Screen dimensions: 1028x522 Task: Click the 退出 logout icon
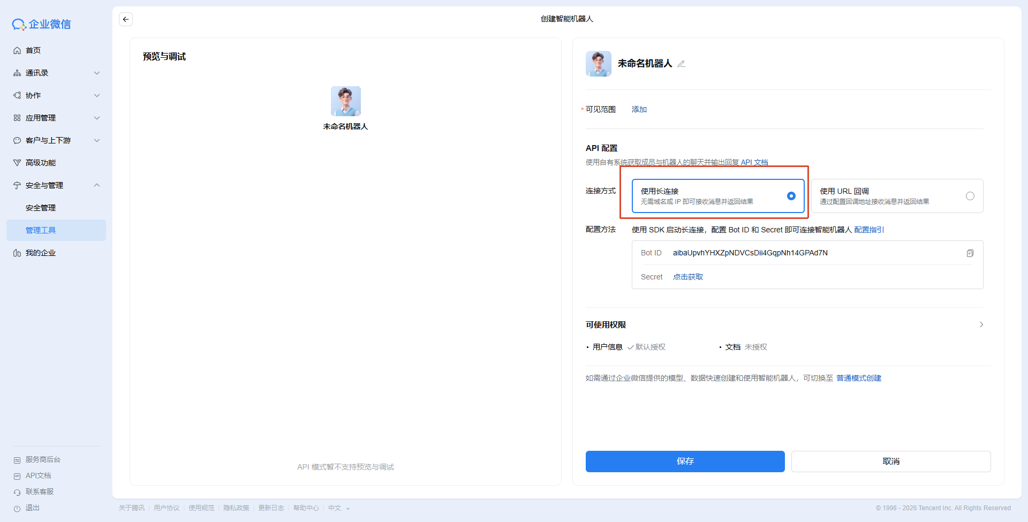[17, 508]
